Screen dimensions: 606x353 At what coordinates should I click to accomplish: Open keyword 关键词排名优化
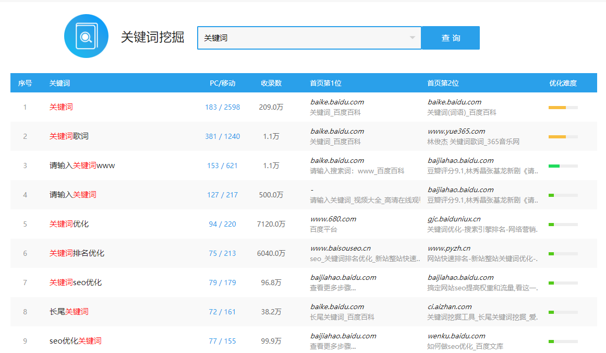[77, 253]
